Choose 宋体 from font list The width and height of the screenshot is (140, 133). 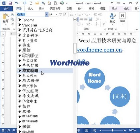point(45,126)
